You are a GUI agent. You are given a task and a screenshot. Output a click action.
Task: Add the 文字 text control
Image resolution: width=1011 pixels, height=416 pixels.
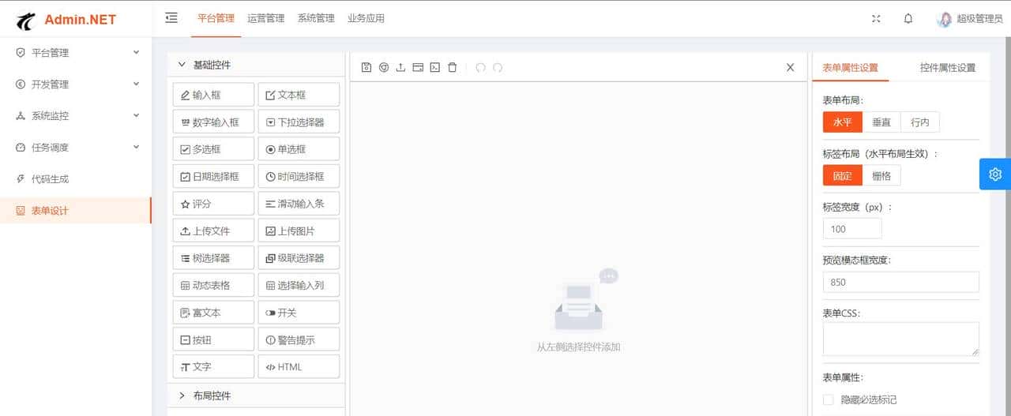pyautogui.click(x=213, y=367)
